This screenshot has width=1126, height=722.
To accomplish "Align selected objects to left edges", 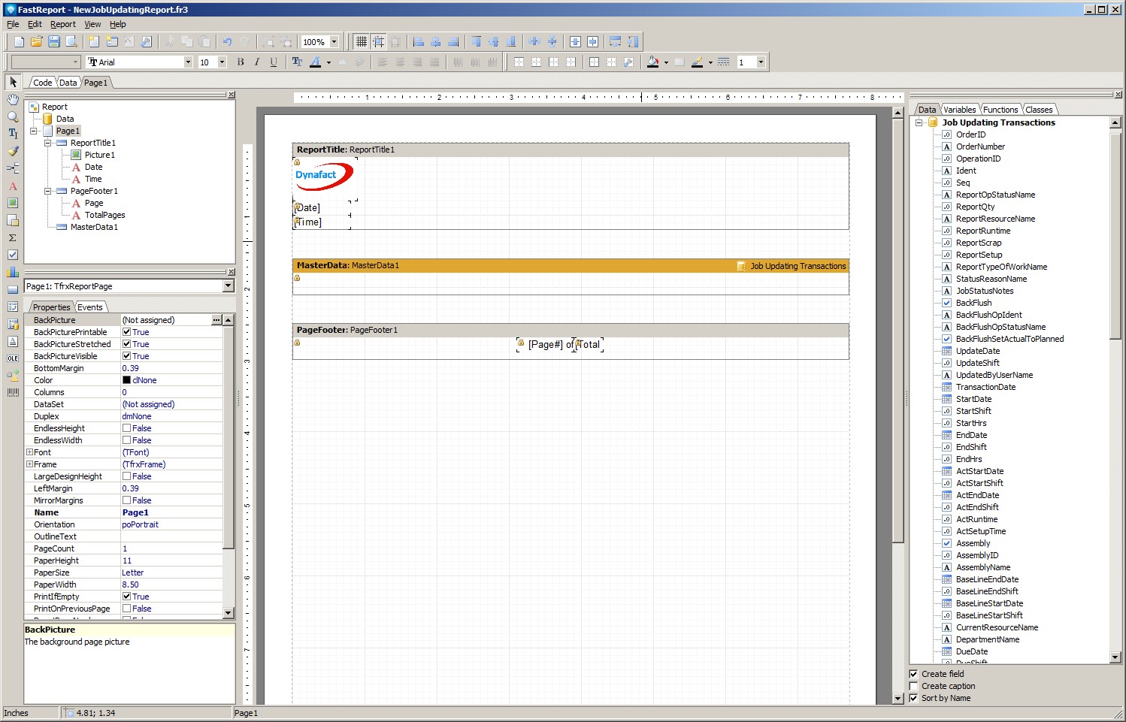I will (x=419, y=42).
